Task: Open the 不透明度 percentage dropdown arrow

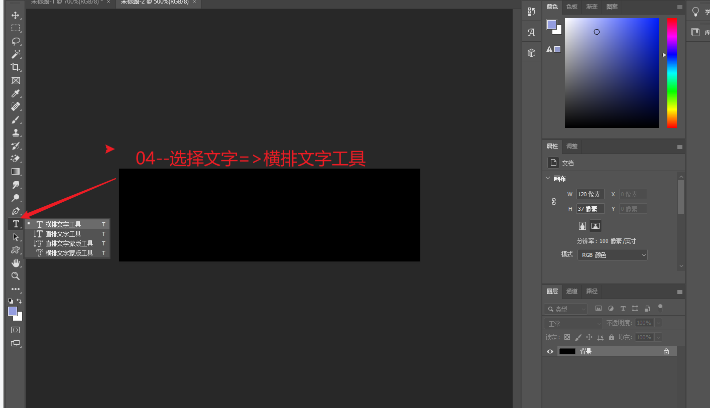Action: [x=658, y=323]
